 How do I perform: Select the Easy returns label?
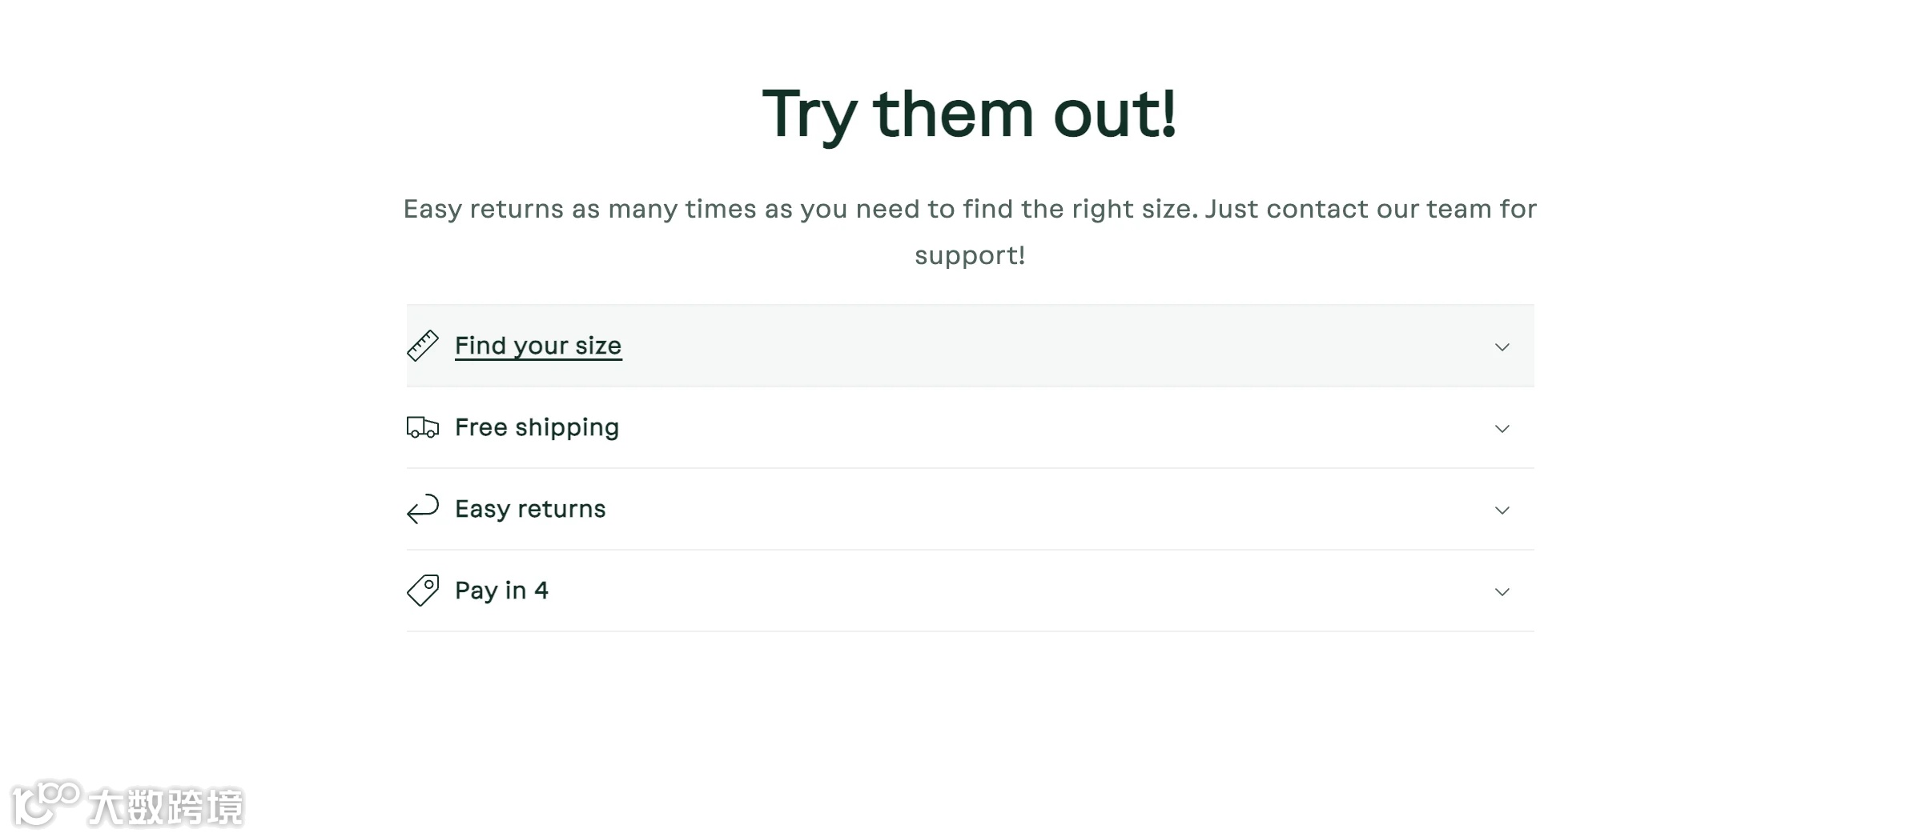(530, 509)
